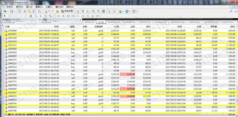The height and width of the screenshot is (117, 238).
Task: Toggle the M5 timeframe button
Action: (x=63, y=16)
